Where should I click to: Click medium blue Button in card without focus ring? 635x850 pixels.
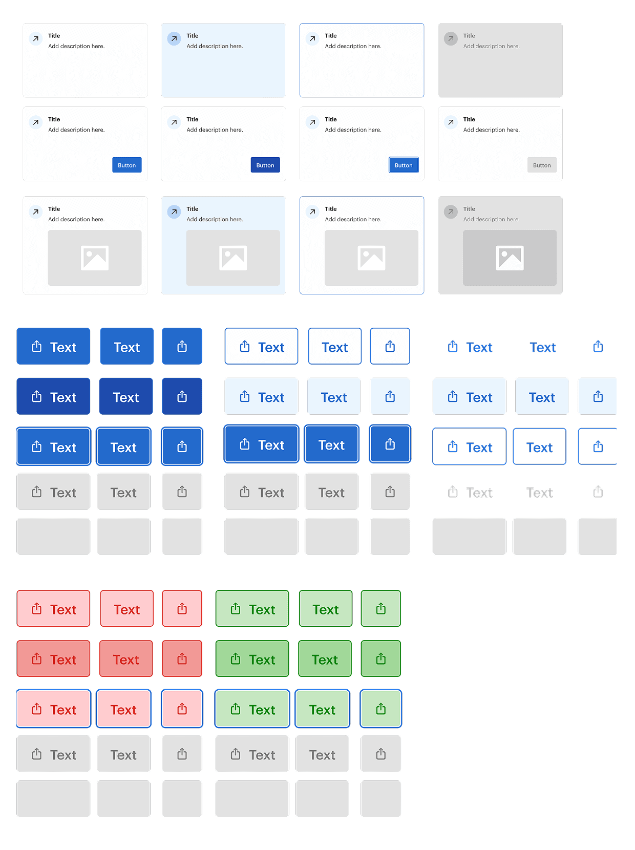[127, 165]
